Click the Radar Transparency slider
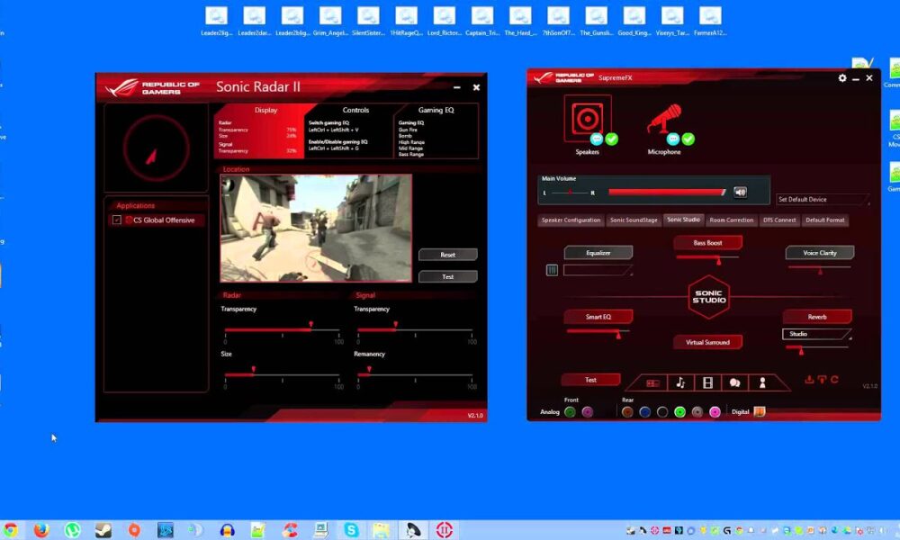Viewport: 900px width, 540px height. click(283, 329)
